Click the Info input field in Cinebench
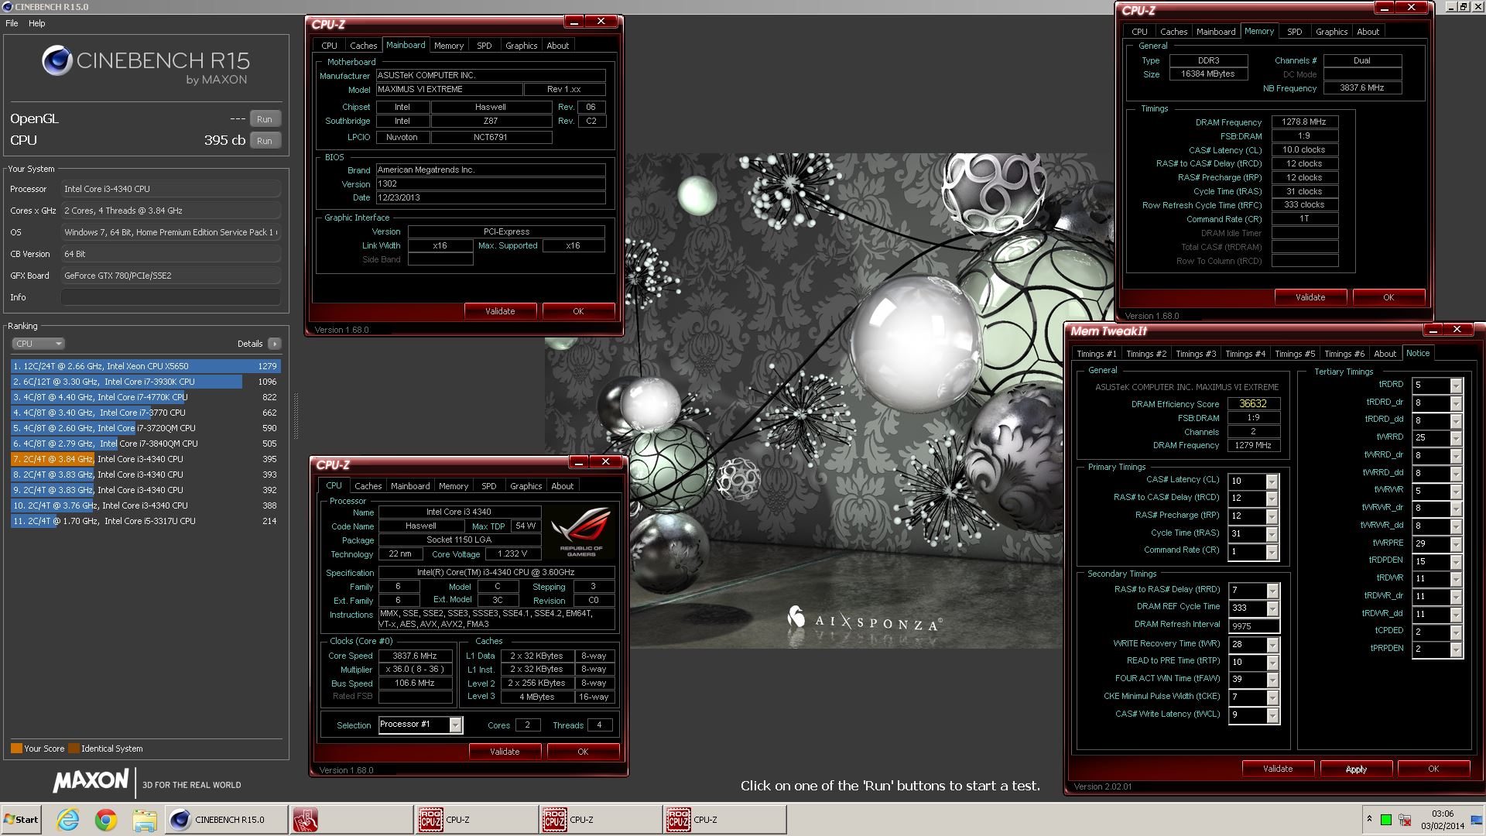 (171, 297)
